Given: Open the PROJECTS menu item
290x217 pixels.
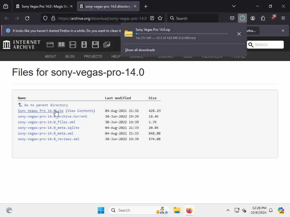Looking at the screenshot, I should click(x=93, y=57).
